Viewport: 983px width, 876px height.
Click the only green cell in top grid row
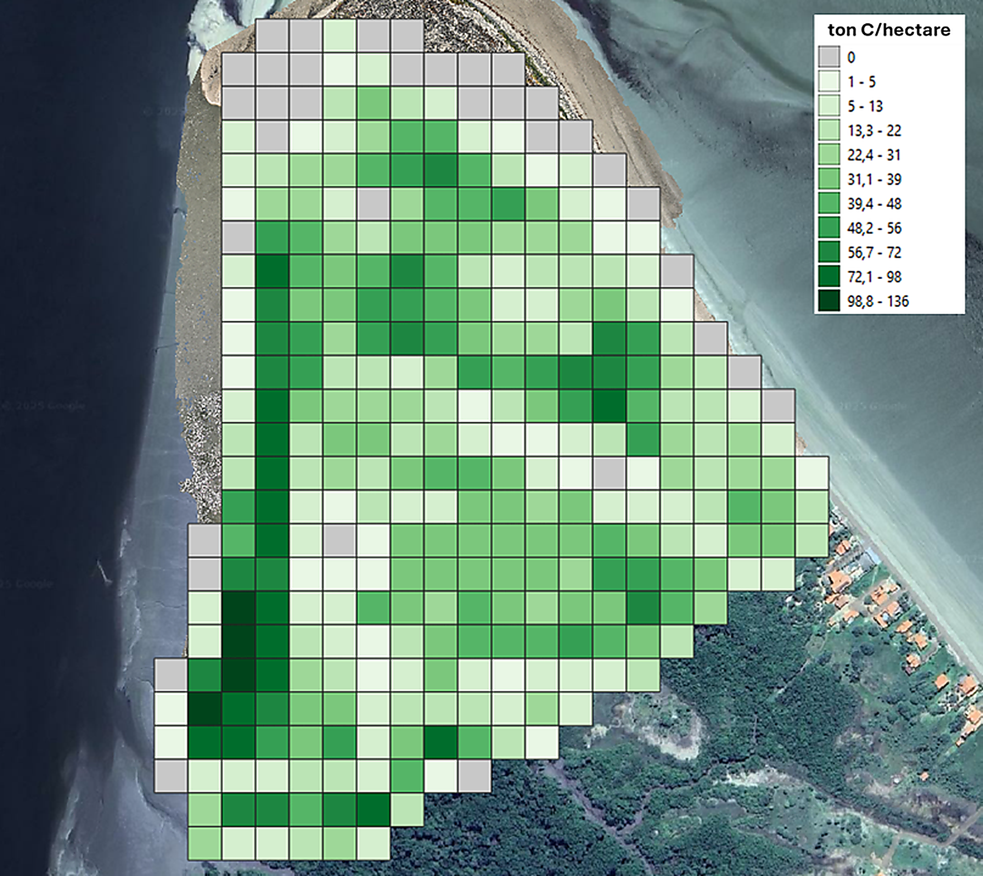(x=340, y=36)
